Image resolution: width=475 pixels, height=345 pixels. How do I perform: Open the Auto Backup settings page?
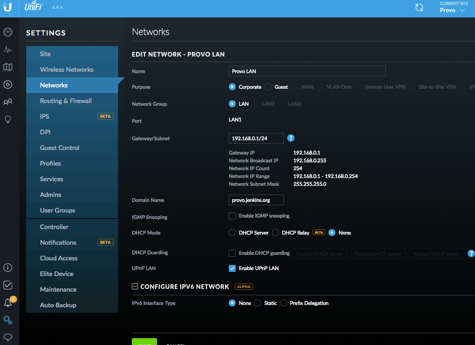click(x=58, y=305)
